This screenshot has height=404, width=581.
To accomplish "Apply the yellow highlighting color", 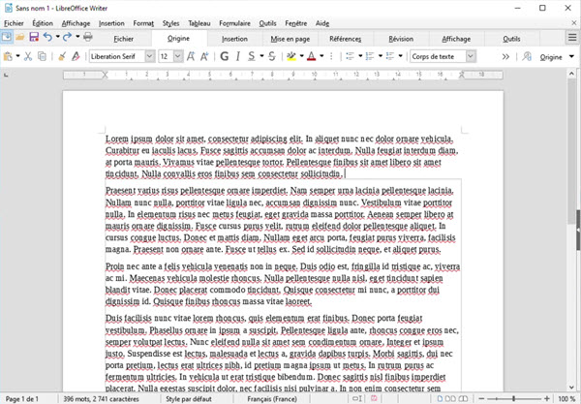I will tap(291, 56).
